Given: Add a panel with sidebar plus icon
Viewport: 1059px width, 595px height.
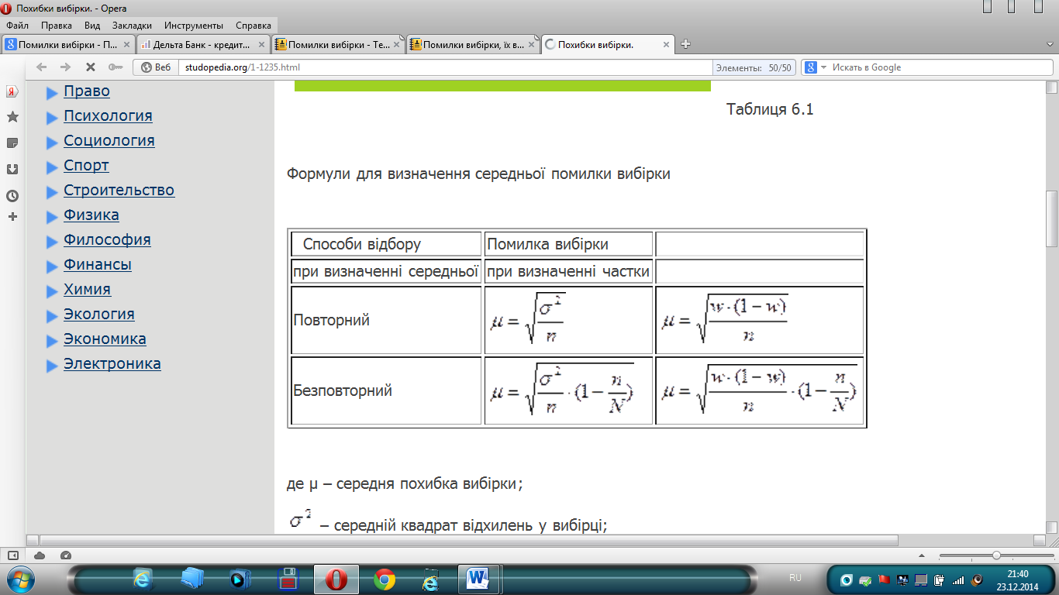Looking at the screenshot, I should coord(12,217).
